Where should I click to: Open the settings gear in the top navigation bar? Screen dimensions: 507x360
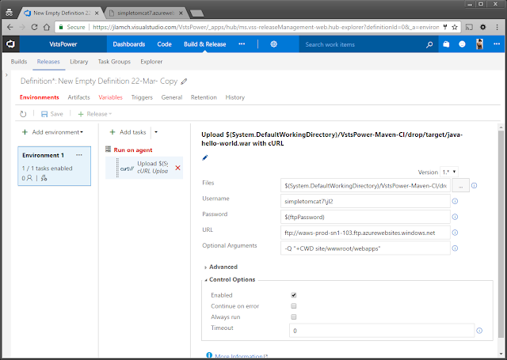point(273,44)
